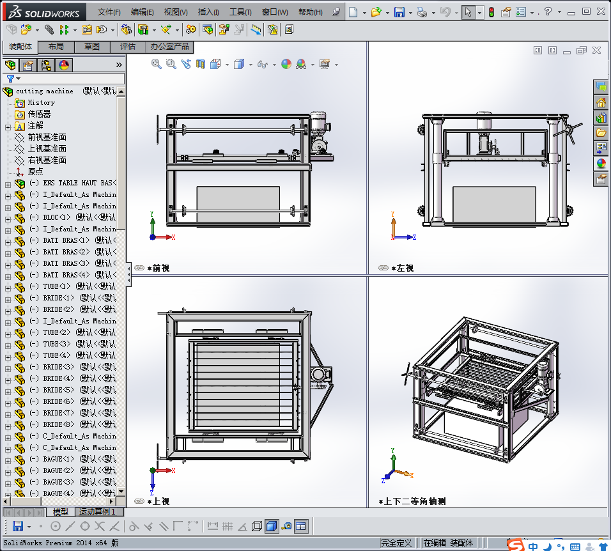Viewport: 611px width, 551px height.
Task: Click the Print icon
Action: point(422,13)
